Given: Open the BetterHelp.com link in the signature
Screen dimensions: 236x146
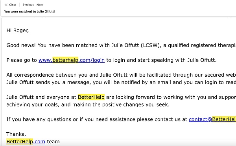Looking at the screenshot, I should coord(26,142).
